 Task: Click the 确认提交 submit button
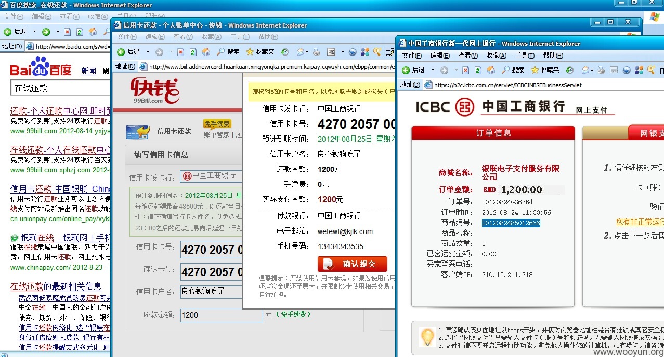[x=353, y=263]
